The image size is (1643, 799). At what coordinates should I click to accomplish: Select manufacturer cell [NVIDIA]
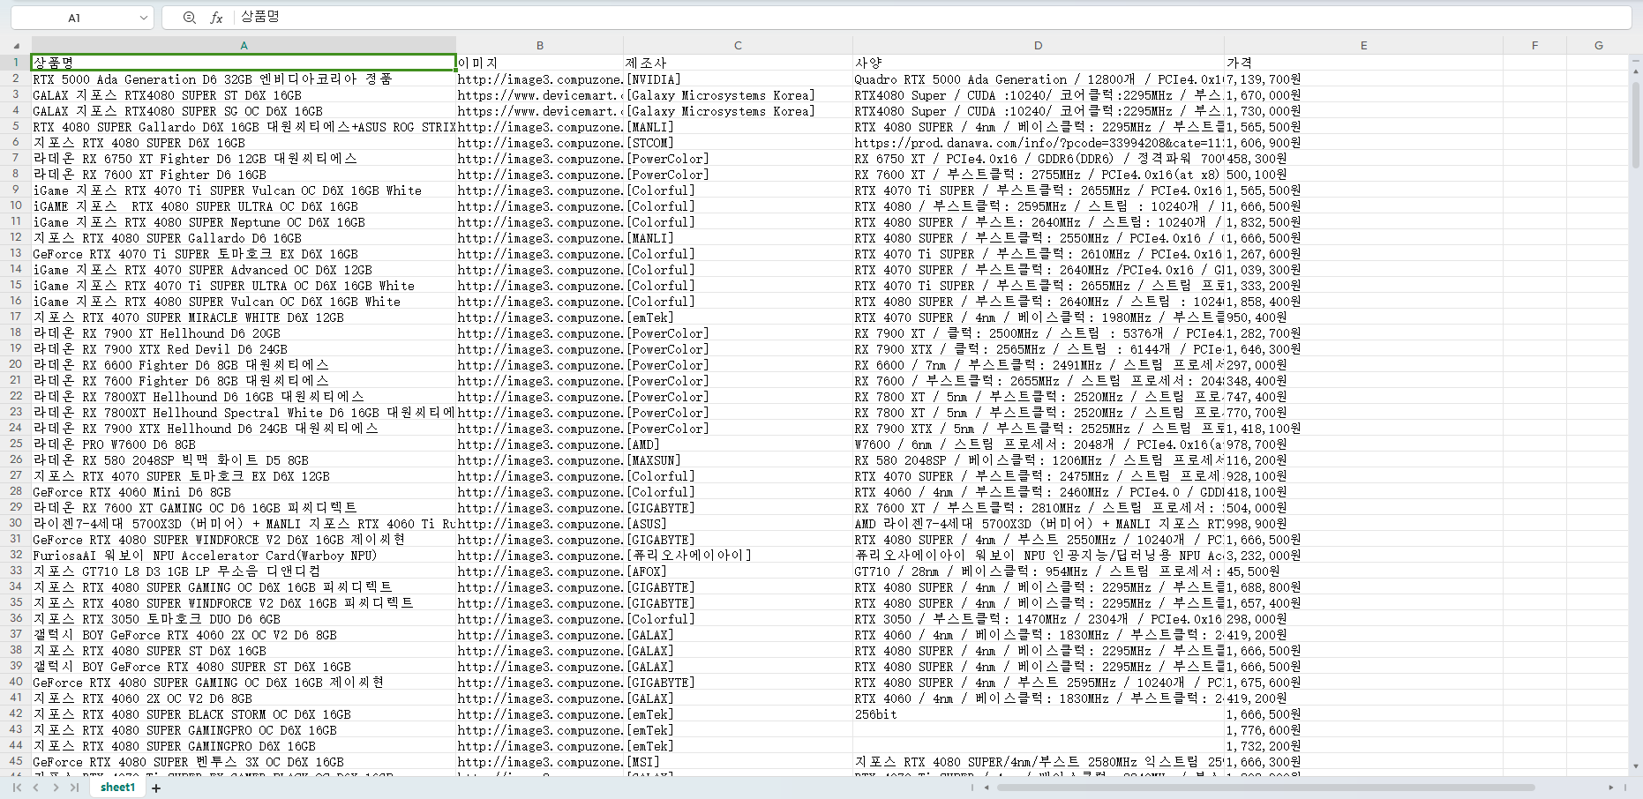coord(738,78)
